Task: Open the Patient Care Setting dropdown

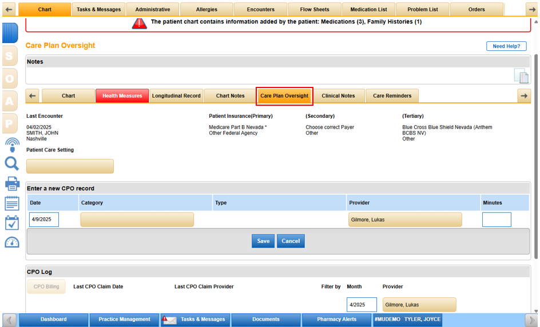Action: tap(70, 166)
